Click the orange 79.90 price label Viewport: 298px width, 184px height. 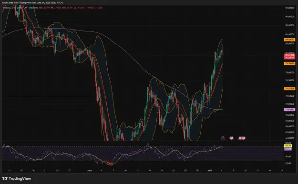point(289,63)
